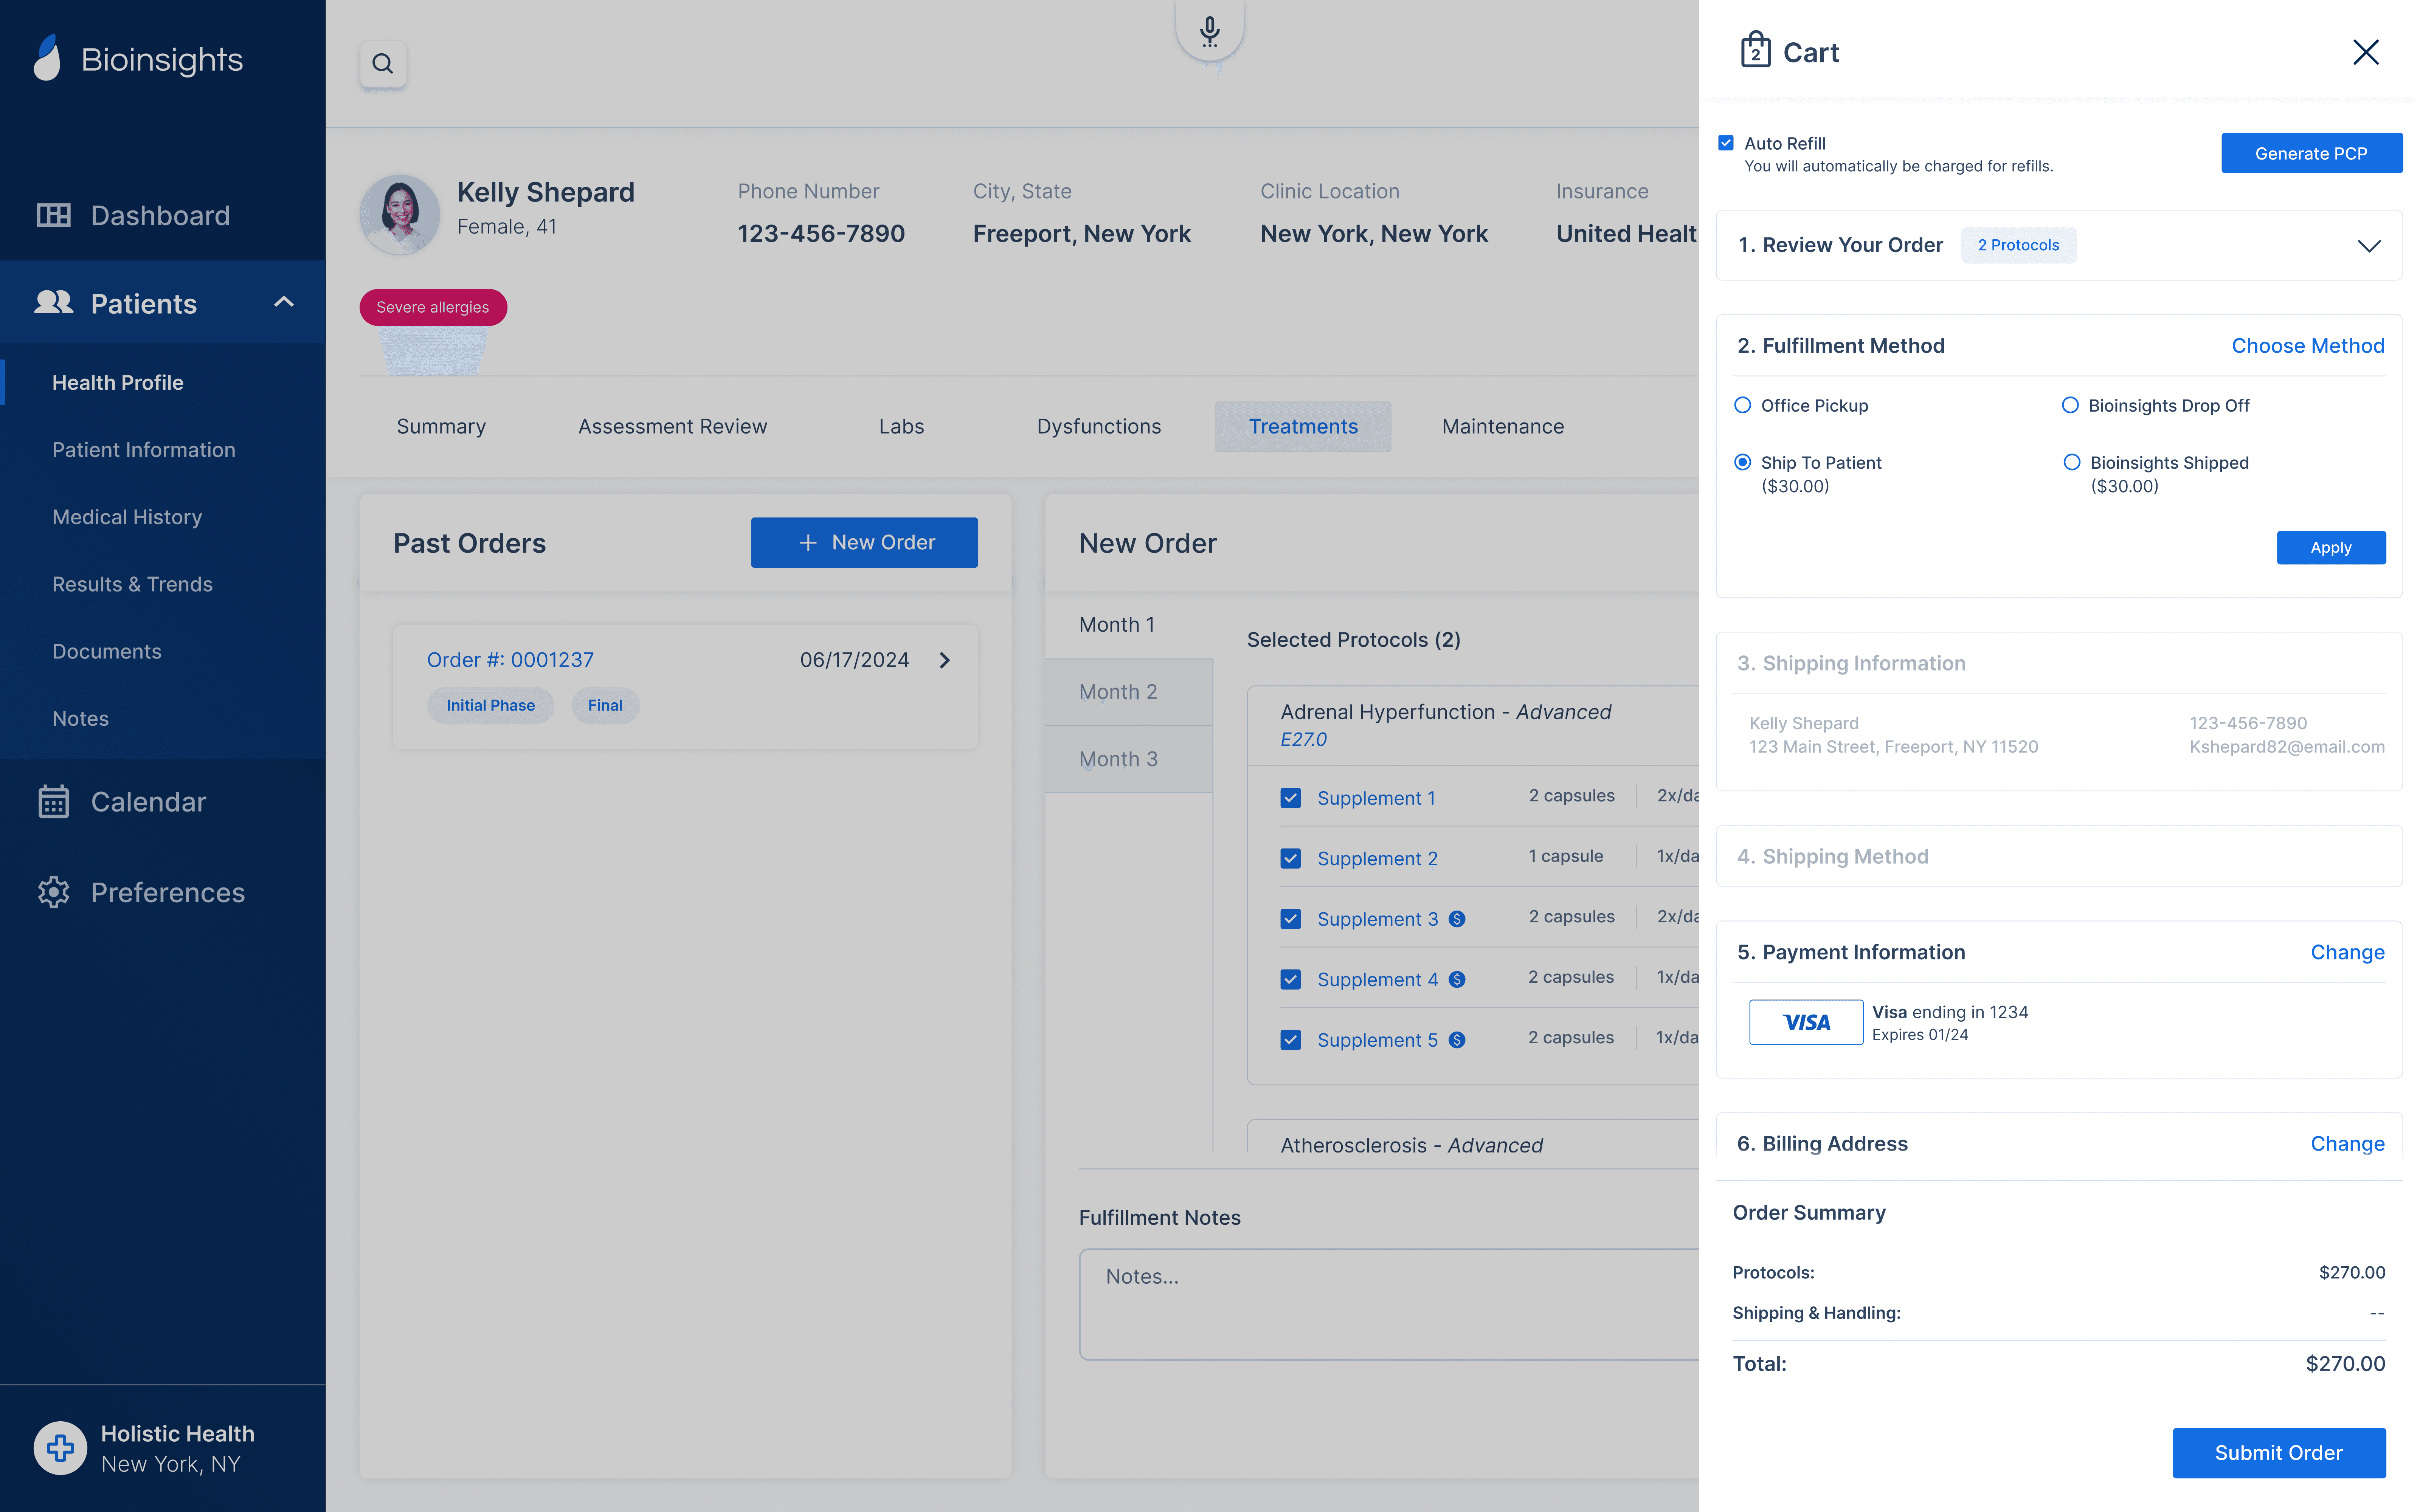
Task: Close the Cart panel
Action: pos(2365,52)
